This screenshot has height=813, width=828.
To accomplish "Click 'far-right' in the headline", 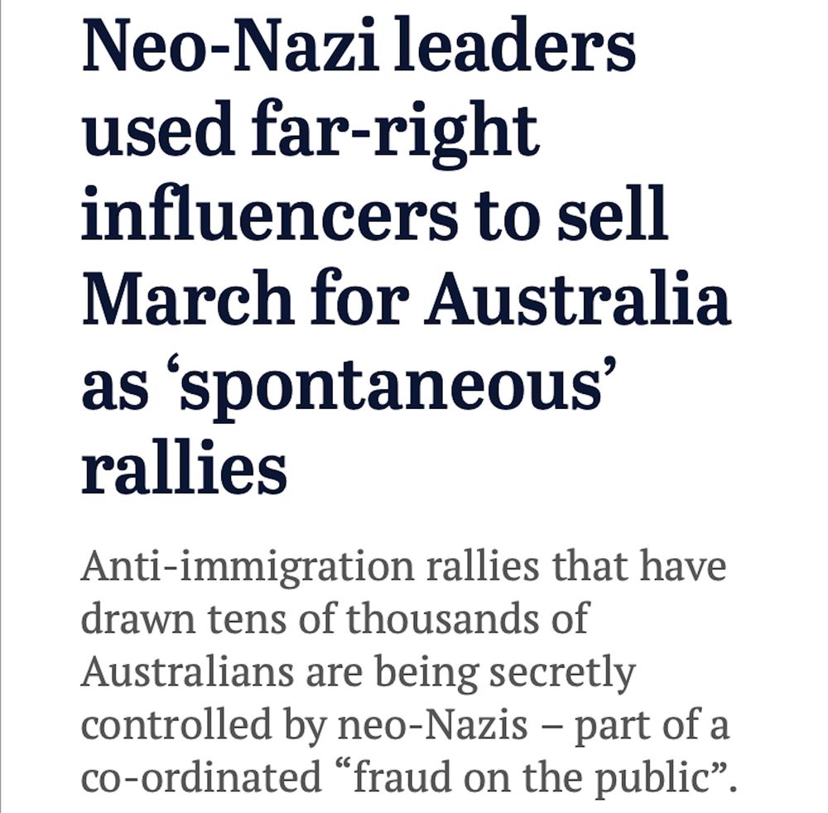I will [395, 132].
